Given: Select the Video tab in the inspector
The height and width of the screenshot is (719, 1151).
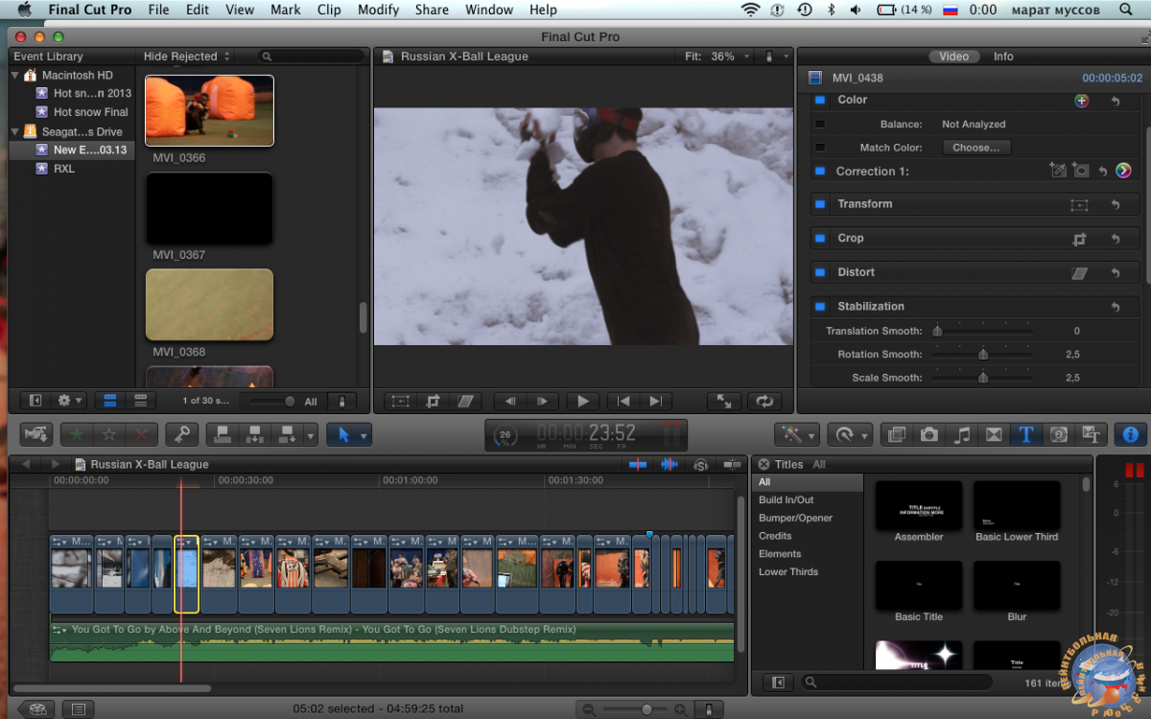Looking at the screenshot, I should coord(953,57).
